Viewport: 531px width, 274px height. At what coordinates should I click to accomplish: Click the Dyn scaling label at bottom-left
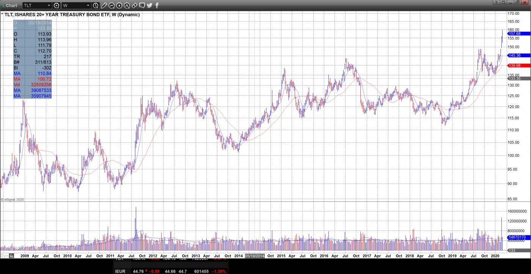point(4,256)
